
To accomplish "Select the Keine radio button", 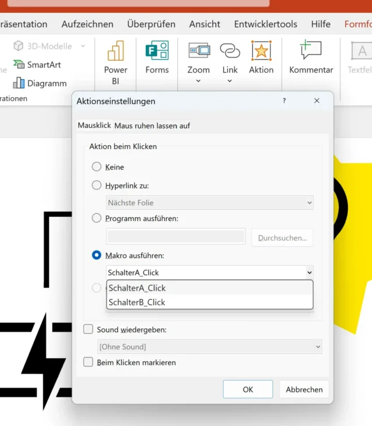I will click(96, 167).
